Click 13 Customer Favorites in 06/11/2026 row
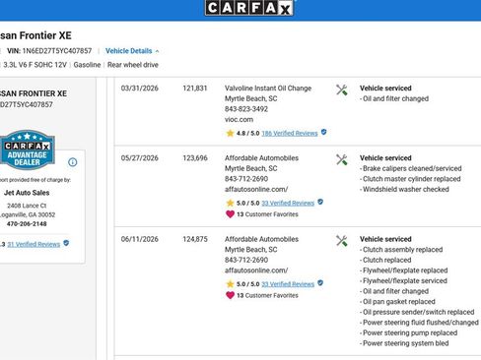 coord(267,295)
